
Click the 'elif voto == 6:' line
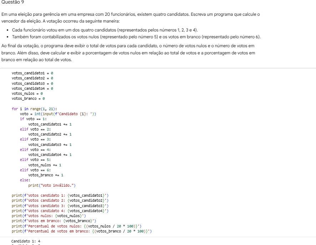(x=35, y=170)
